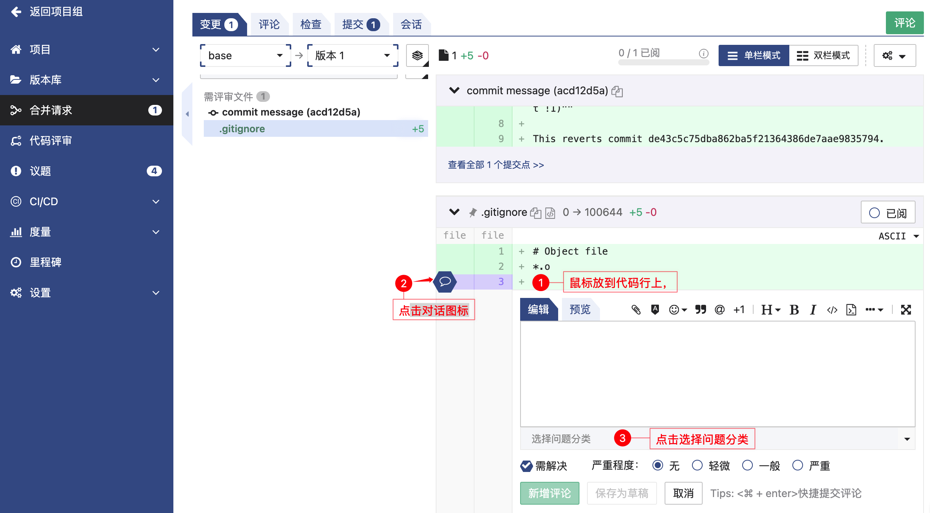Select the 轻微 severity radio button

coord(697,465)
